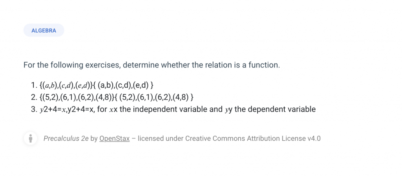Click the list number '1.'
This screenshot has height=176, width=402.
[x=34, y=85]
